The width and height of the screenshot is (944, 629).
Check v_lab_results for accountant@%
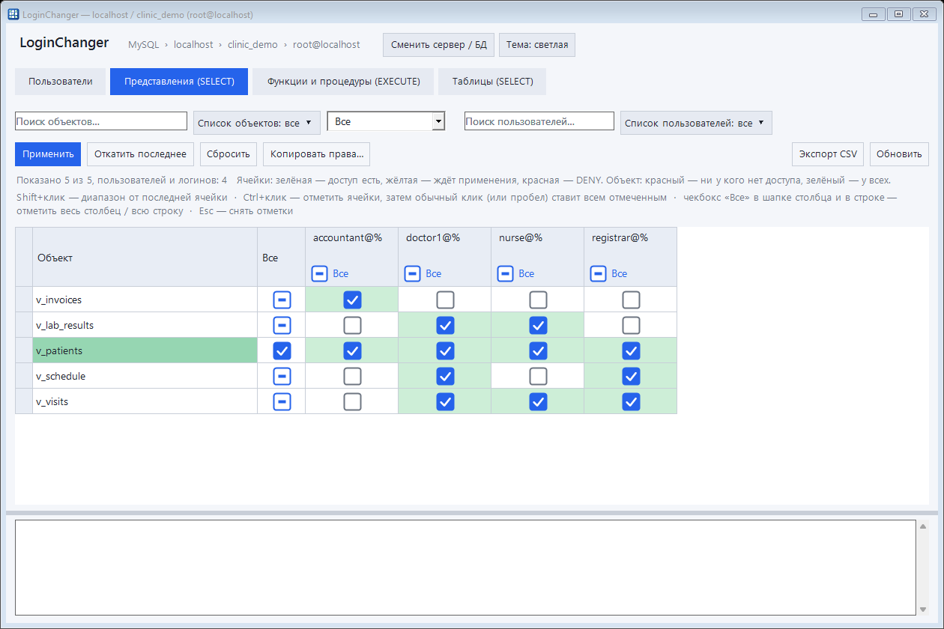coord(352,326)
